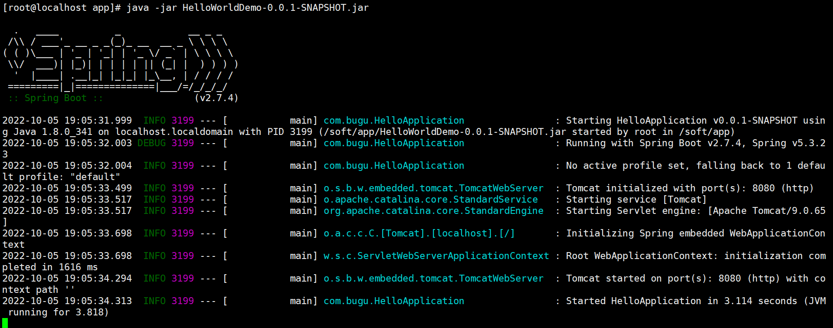Viewport: 833px width, 328px height.
Task: Click the 'No active profile set' message
Action: coord(625,166)
